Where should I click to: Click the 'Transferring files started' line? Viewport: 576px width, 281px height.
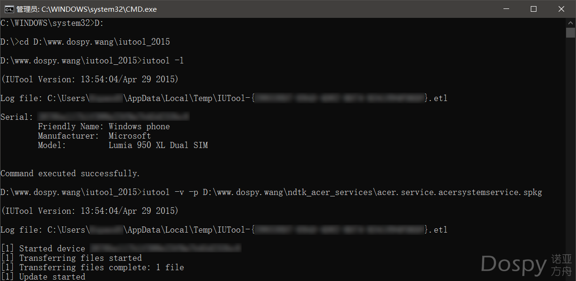(71, 258)
